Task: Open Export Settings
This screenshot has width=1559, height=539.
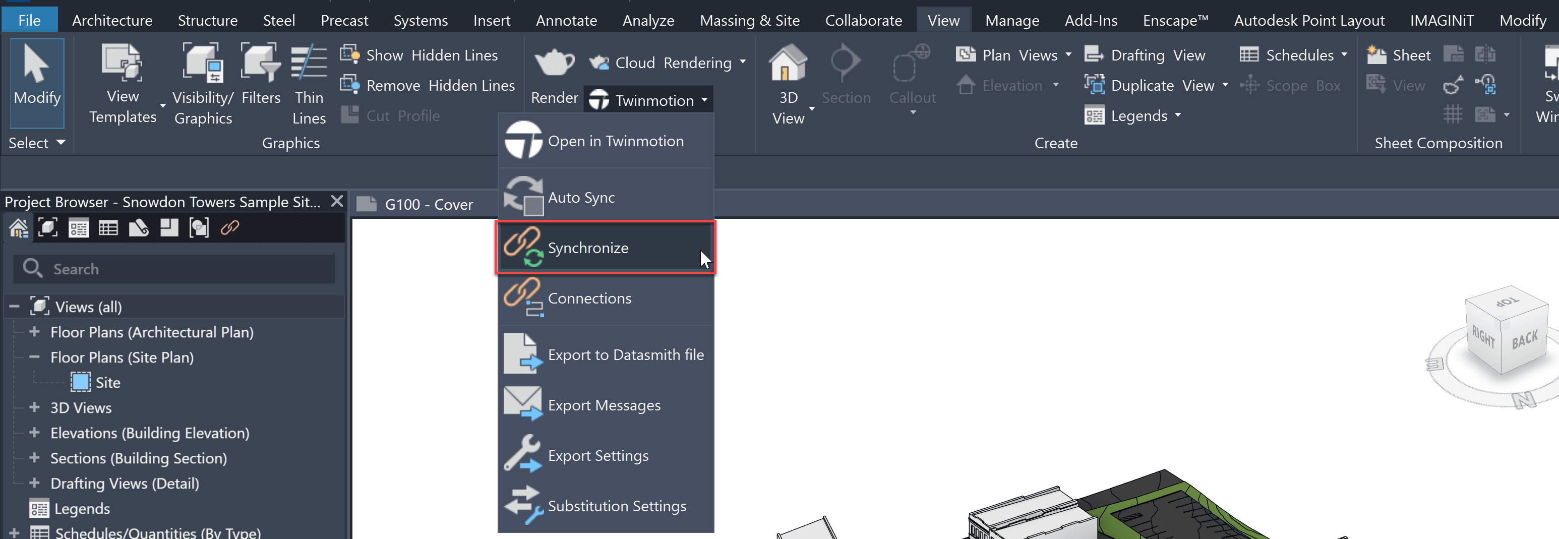Action: pyautogui.click(x=606, y=455)
